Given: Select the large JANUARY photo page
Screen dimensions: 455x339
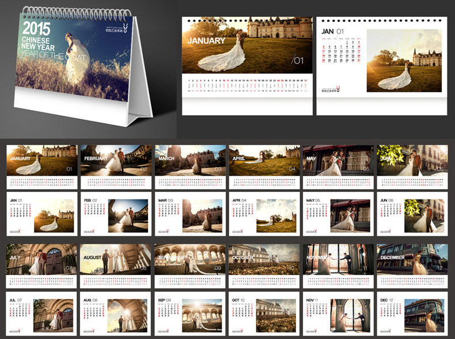Looking at the screenshot, I should (x=247, y=66).
